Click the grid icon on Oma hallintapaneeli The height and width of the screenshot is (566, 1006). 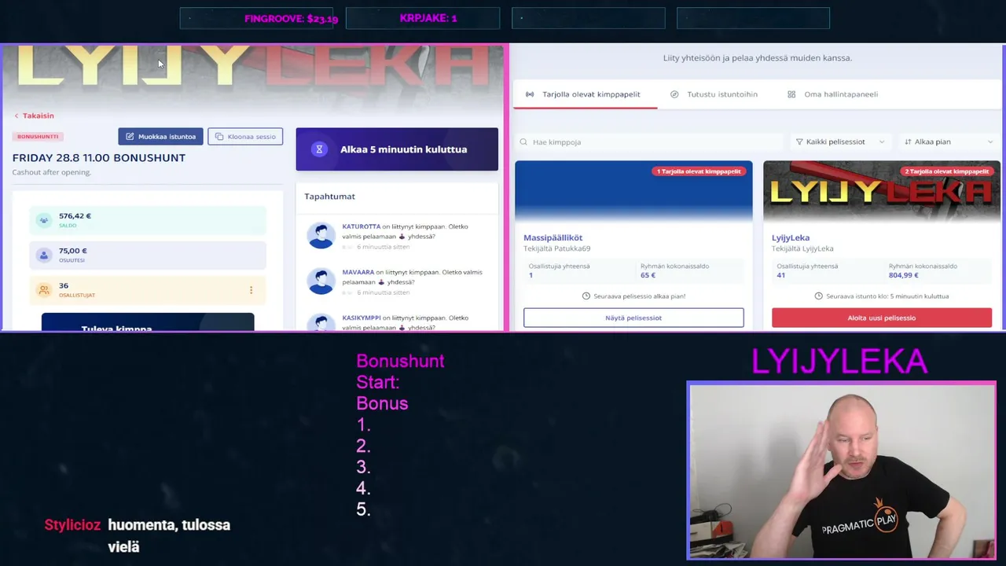tap(791, 94)
